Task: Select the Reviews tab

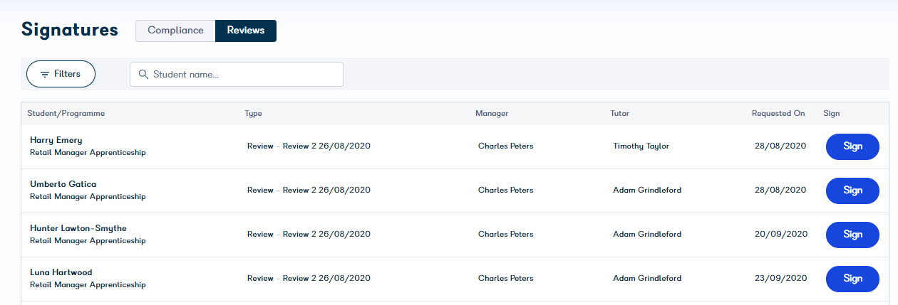Action: click(246, 31)
